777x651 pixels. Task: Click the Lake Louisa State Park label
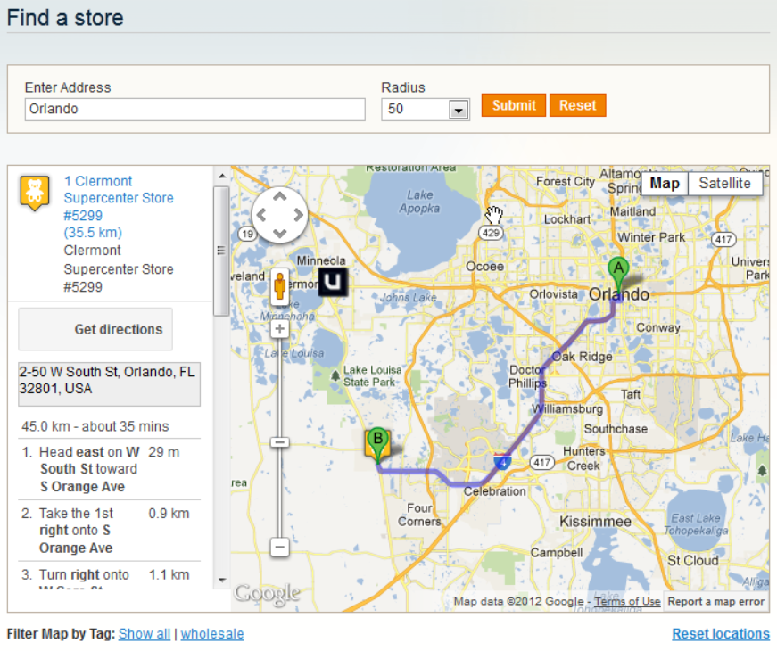pyautogui.click(x=372, y=376)
